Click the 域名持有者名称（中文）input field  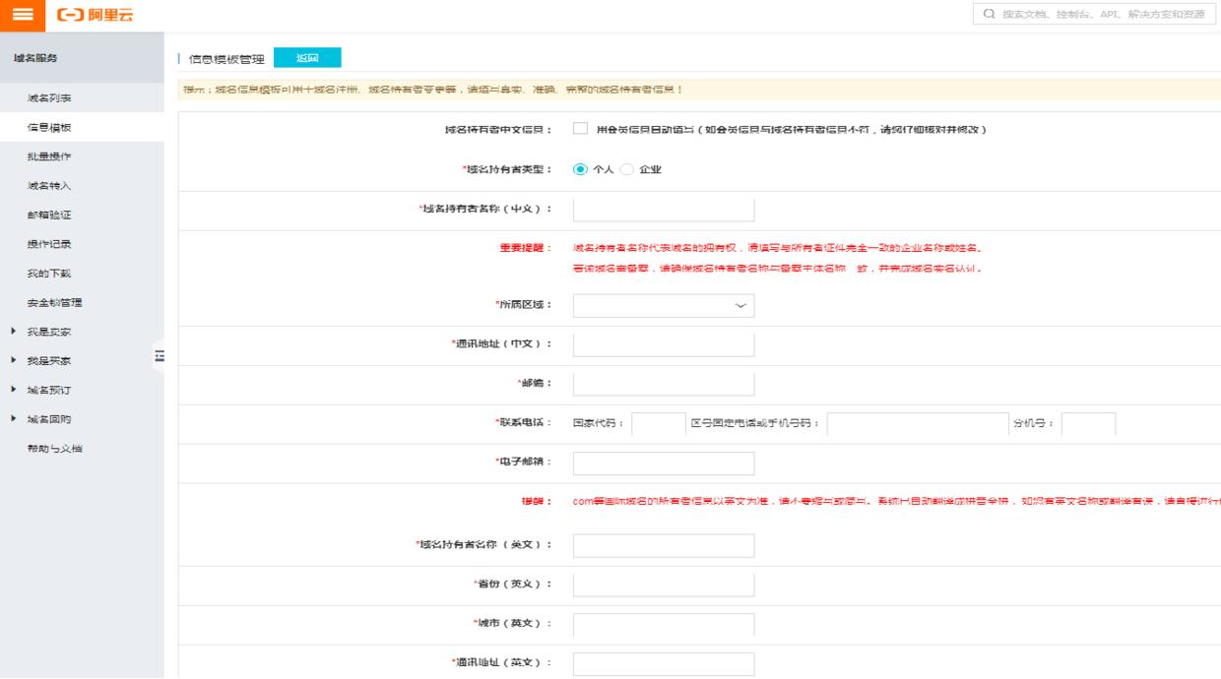click(664, 209)
